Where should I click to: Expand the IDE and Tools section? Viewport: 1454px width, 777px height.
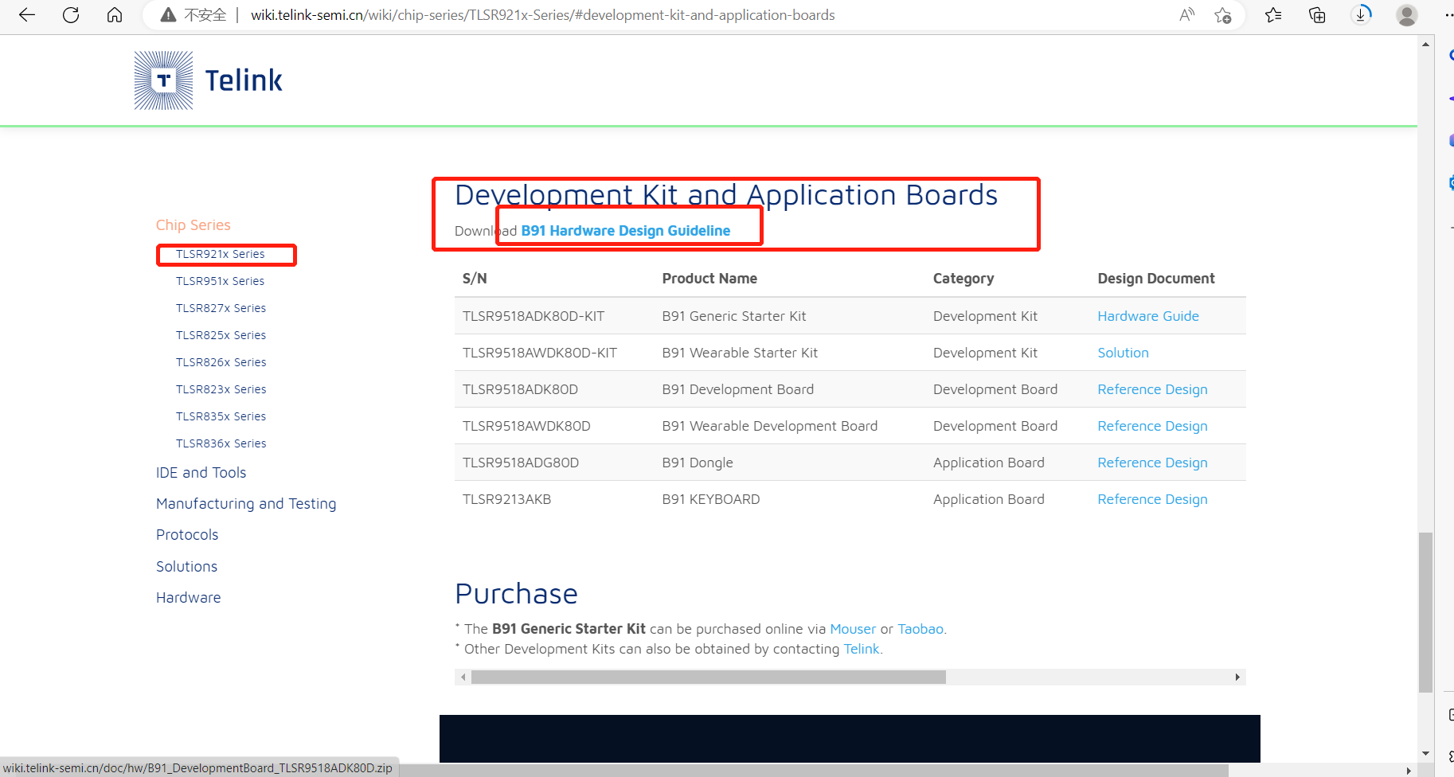[x=201, y=472]
